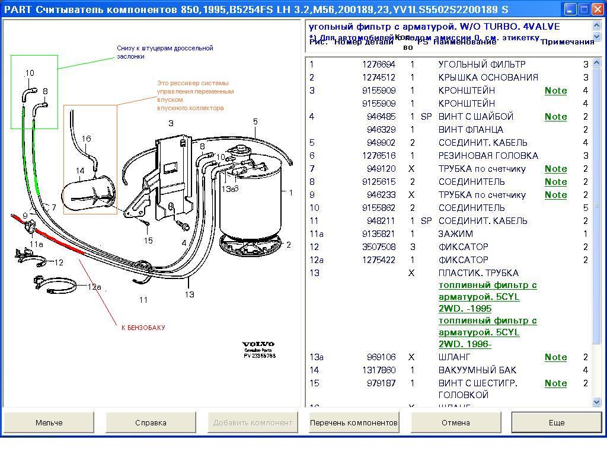Click the parts list scroll down arrow
Viewport: 607px width, 455px height.
[x=597, y=402]
